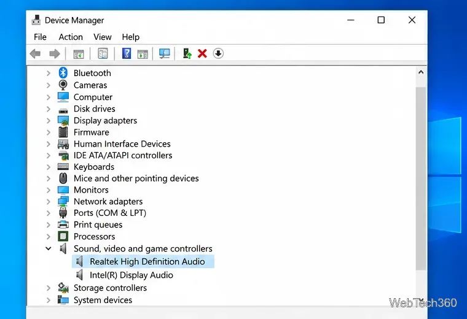This screenshot has height=319, width=467.
Task: Click Update device driver toolbar icon
Action: tap(187, 54)
